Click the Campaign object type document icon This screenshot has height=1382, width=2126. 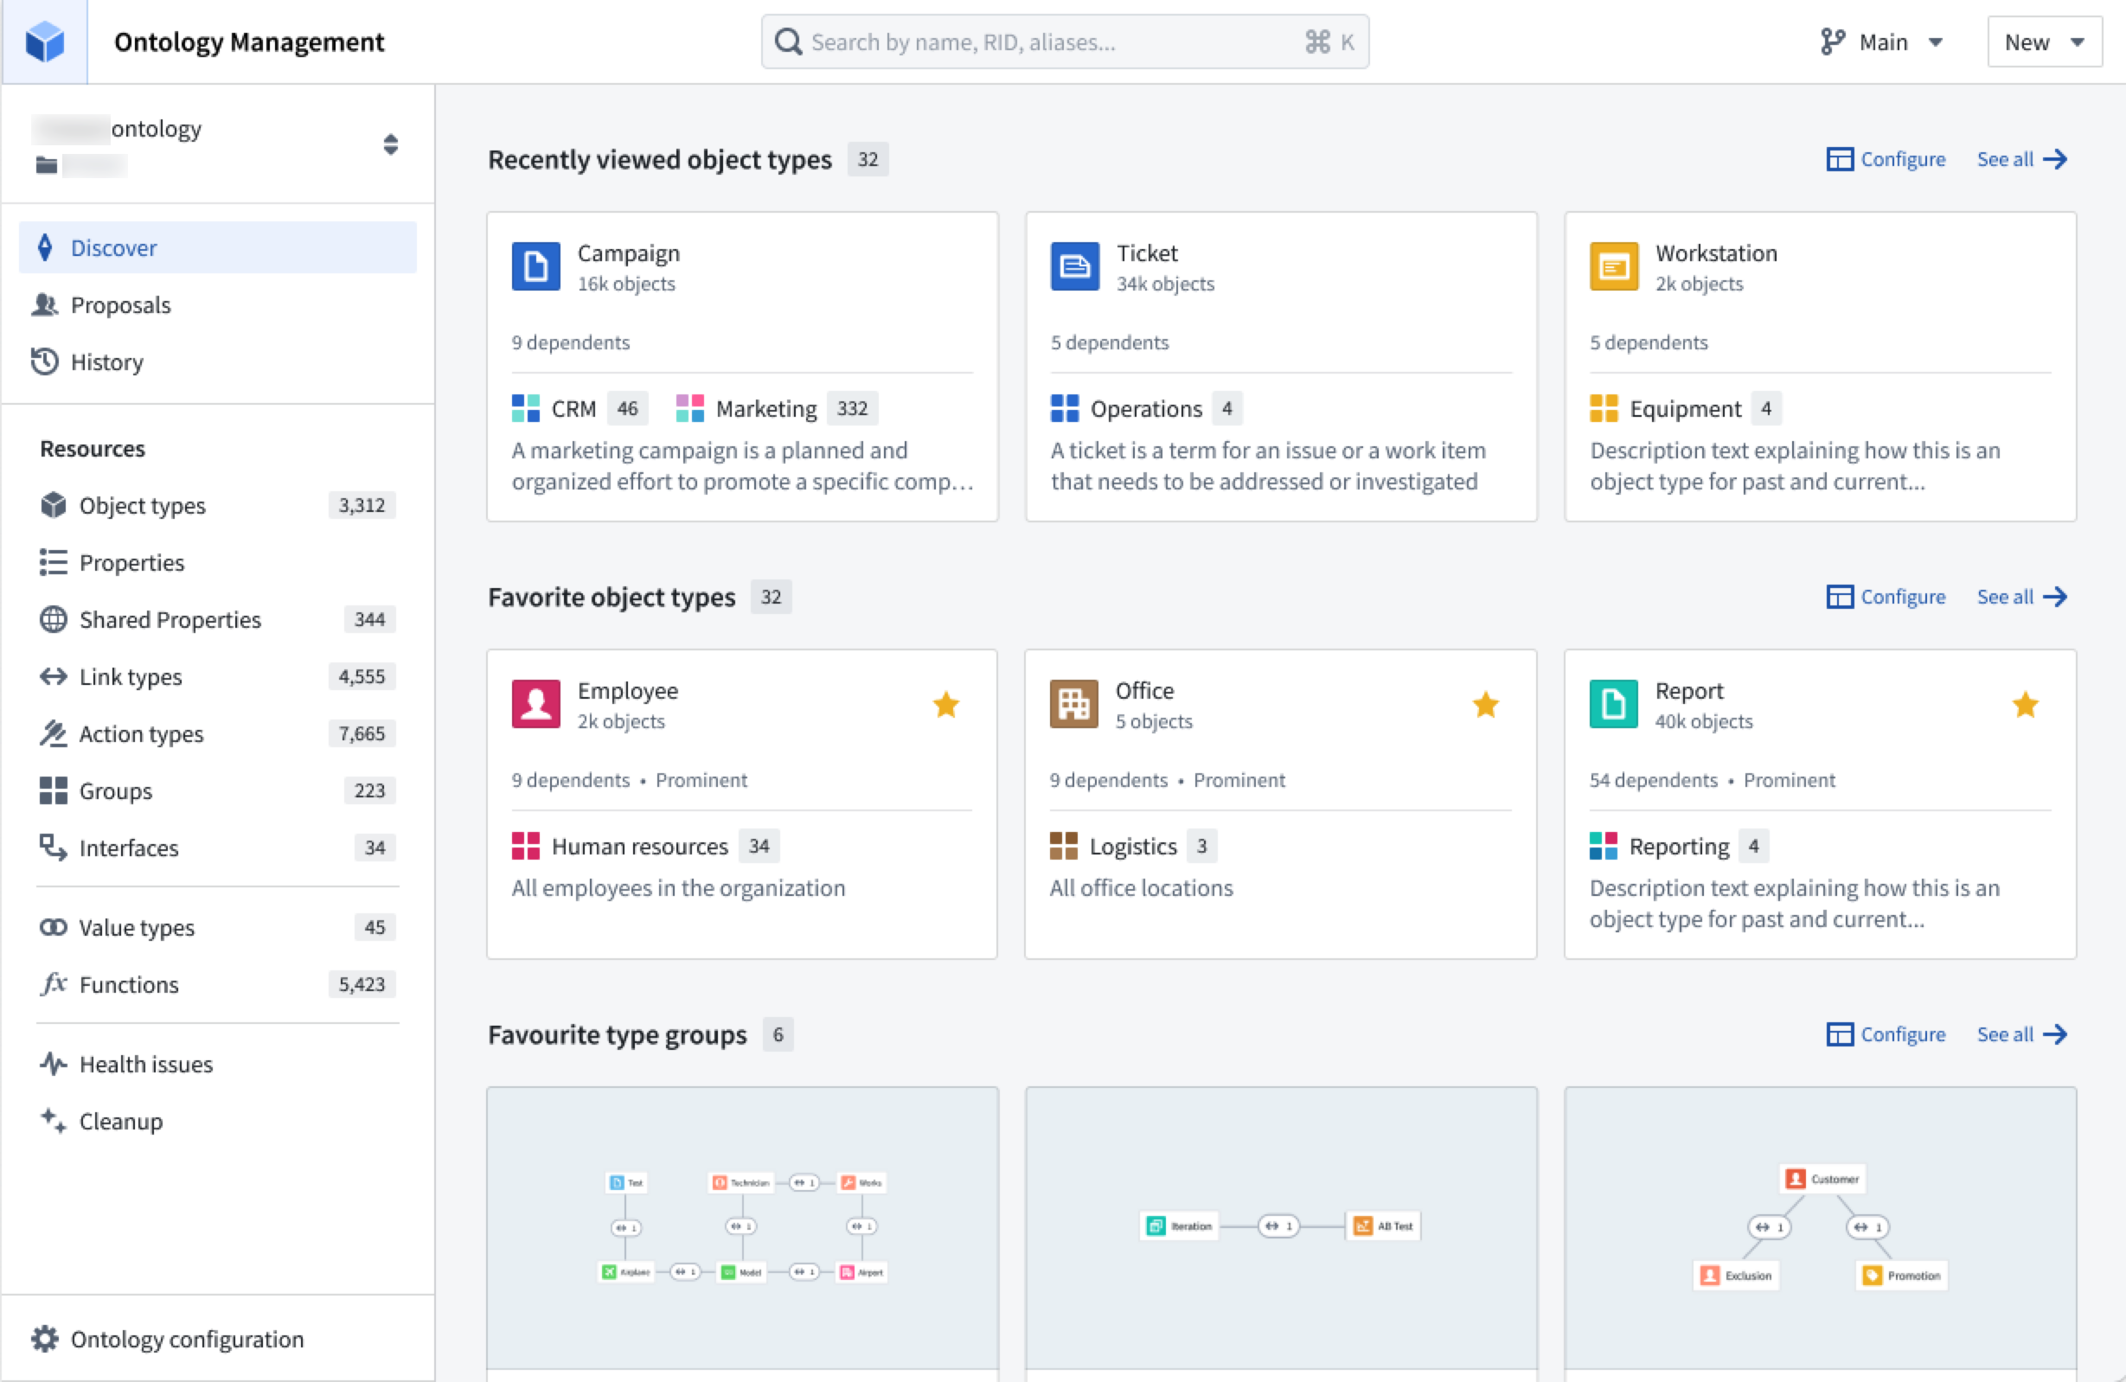click(536, 266)
